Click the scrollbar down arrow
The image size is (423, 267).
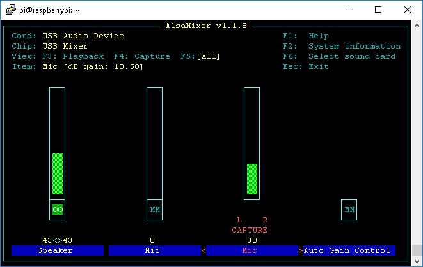tap(417, 261)
